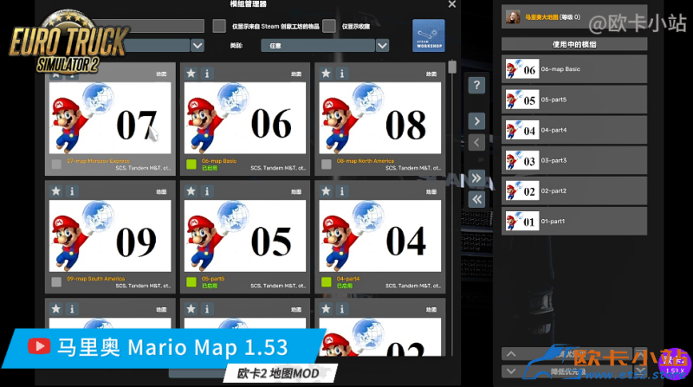The width and height of the screenshot is (693, 387).
Task: Select 01-part1 in active mods list
Action: click(574, 222)
